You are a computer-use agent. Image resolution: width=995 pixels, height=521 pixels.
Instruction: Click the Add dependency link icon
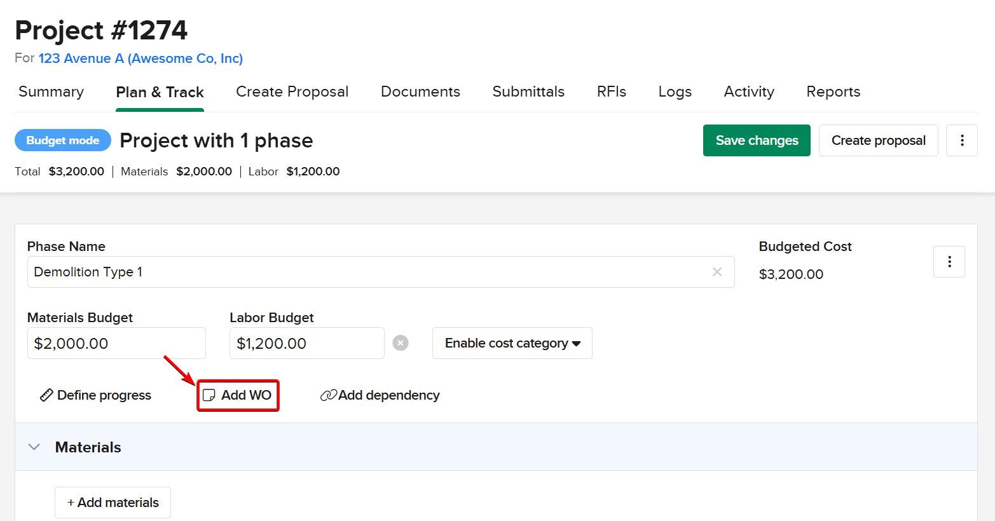point(328,395)
